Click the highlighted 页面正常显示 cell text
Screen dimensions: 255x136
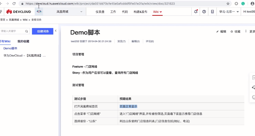[128, 106]
